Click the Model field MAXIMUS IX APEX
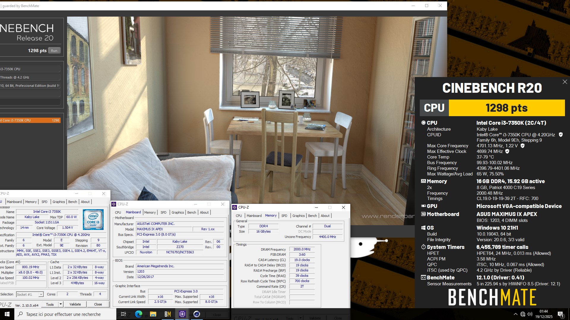This screenshot has width=570, height=320. [x=164, y=229]
